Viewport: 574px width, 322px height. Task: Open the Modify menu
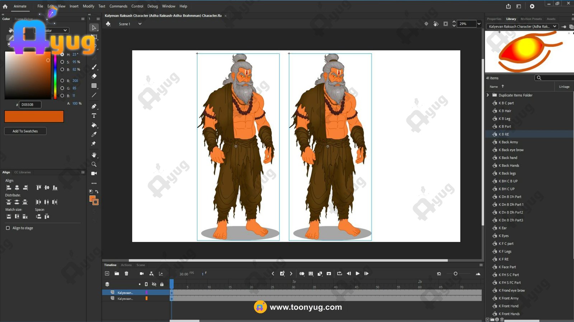[x=88, y=6]
